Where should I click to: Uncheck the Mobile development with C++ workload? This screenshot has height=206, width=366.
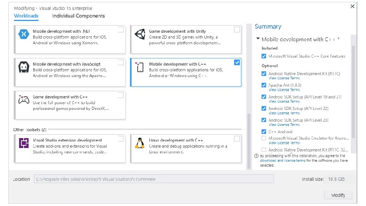[237, 62]
